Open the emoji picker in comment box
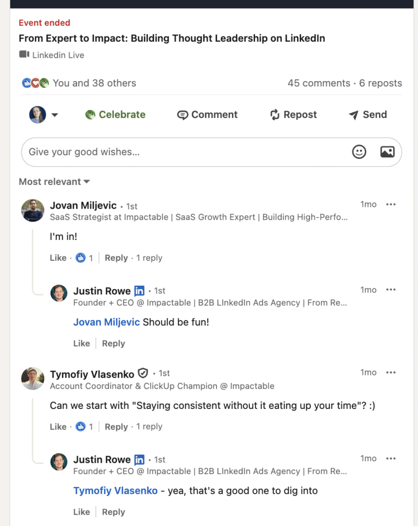Screen dimensions: 418x526 (359, 152)
